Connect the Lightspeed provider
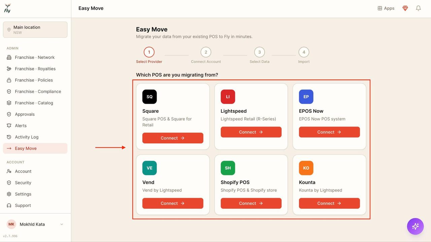This screenshot has width=431, height=242. [251, 132]
